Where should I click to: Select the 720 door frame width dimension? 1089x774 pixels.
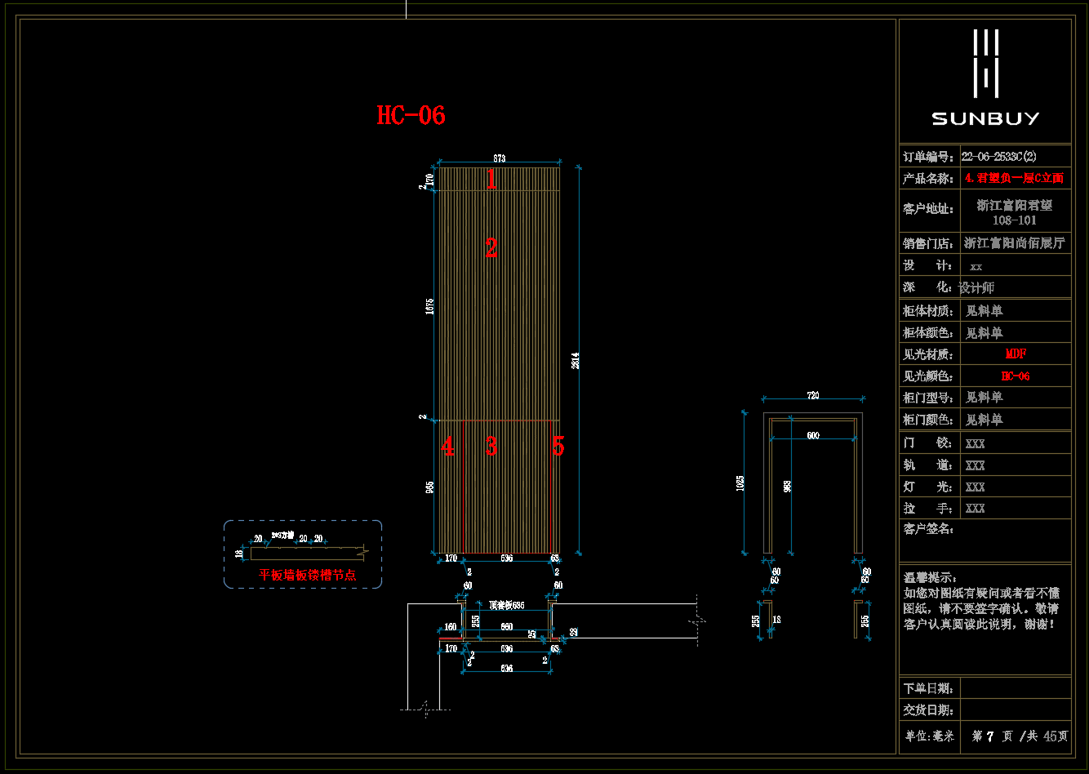812,396
